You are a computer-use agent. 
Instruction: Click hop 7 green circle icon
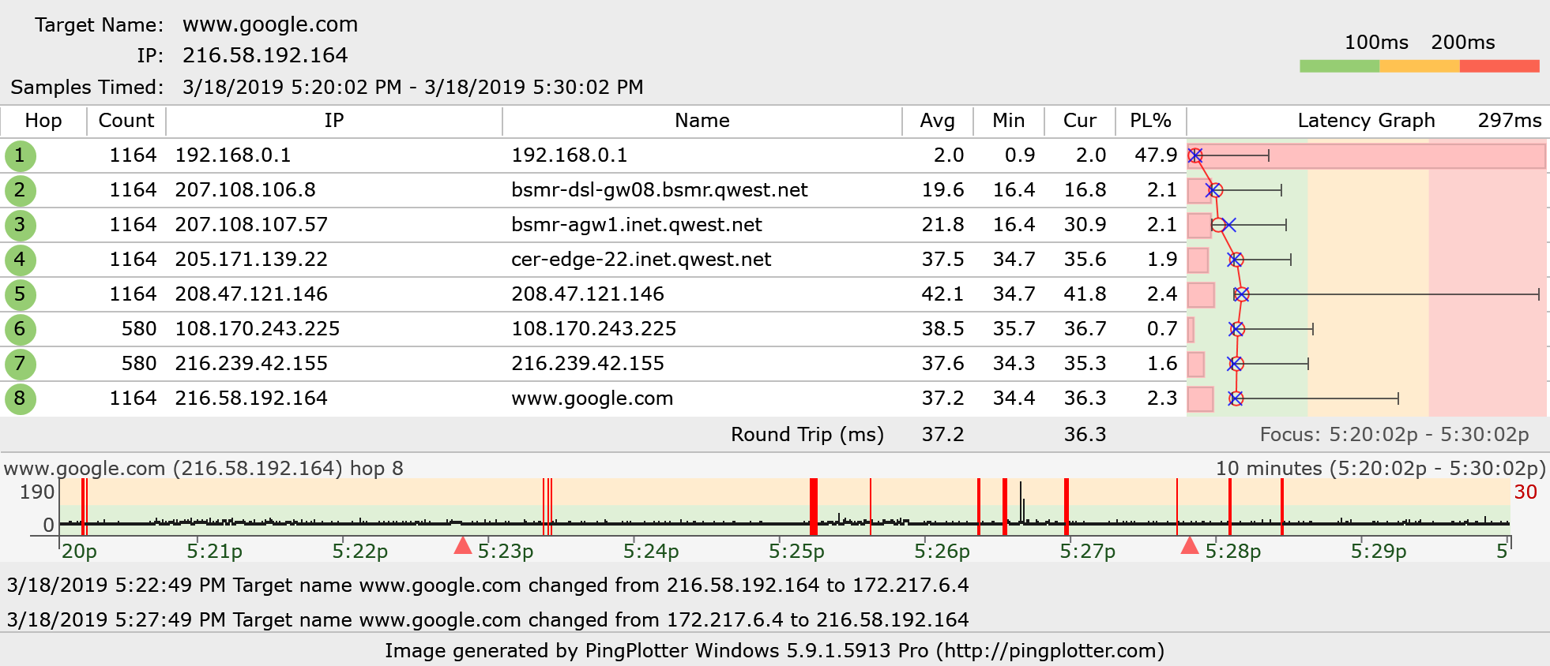[20, 364]
